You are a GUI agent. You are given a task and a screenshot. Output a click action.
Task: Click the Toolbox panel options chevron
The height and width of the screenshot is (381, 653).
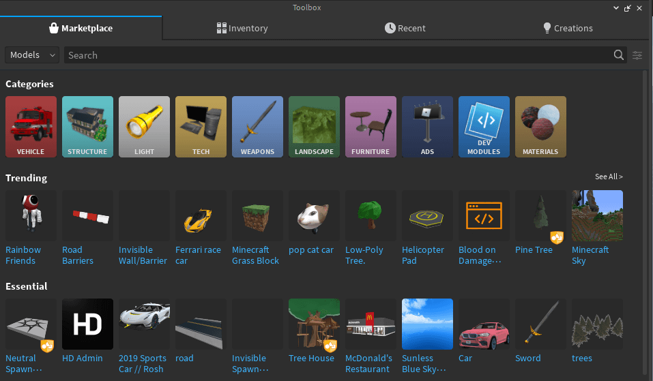(x=616, y=8)
